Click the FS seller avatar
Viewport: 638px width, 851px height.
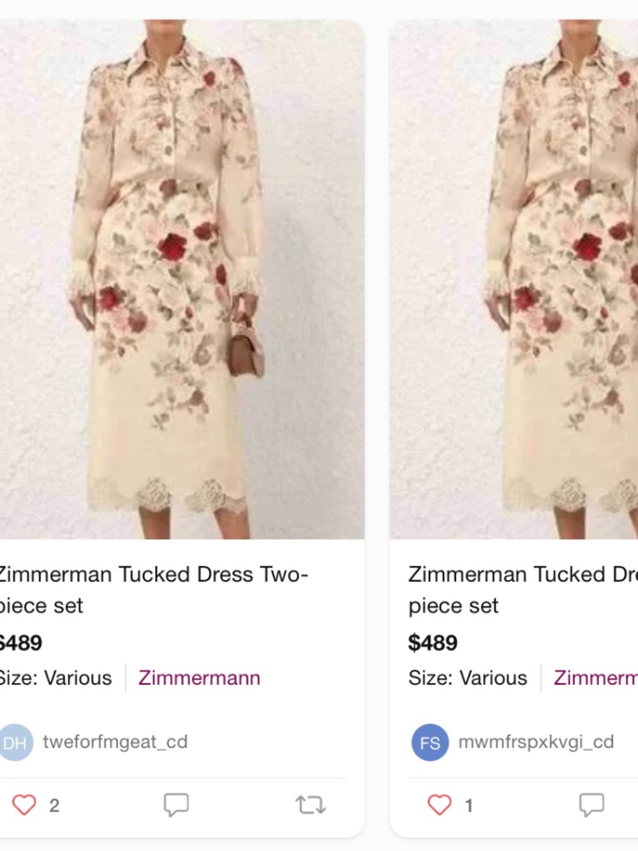pyautogui.click(x=430, y=742)
